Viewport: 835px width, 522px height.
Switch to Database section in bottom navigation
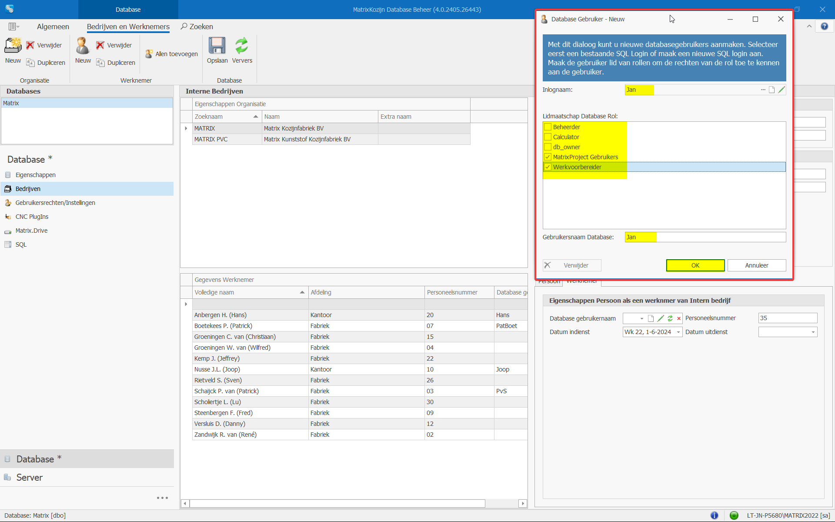tap(87, 459)
